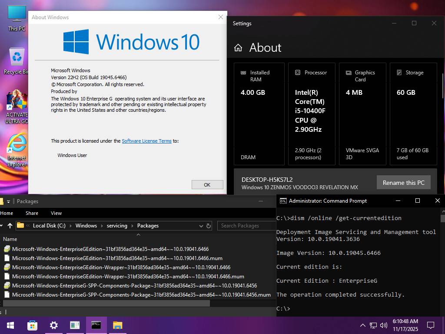Image resolution: width=445 pixels, height=334 pixels.
Task: Click the icon of EnterpriseG-SPP-Components-Package .mum file
Action: pyautogui.click(x=7, y=294)
